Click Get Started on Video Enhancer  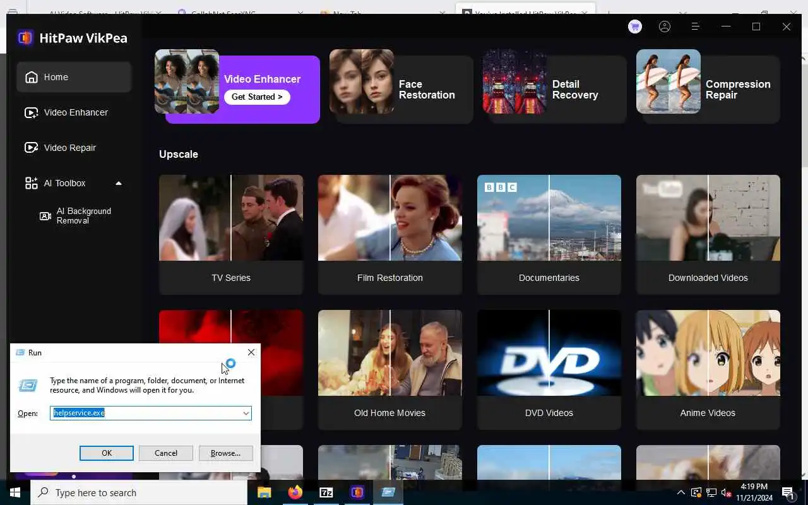click(x=257, y=97)
